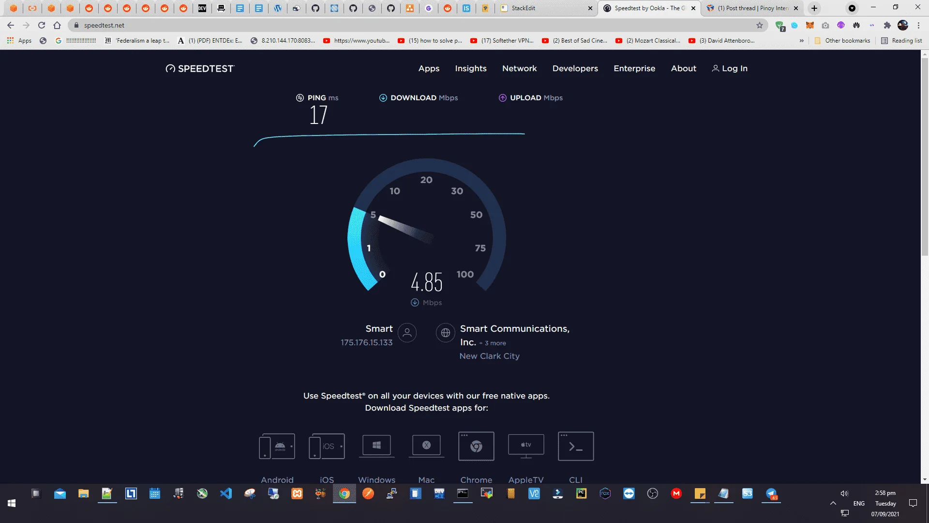This screenshot has height=523, width=929.
Task: Open the Developers navigation menu
Action: tap(575, 68)
